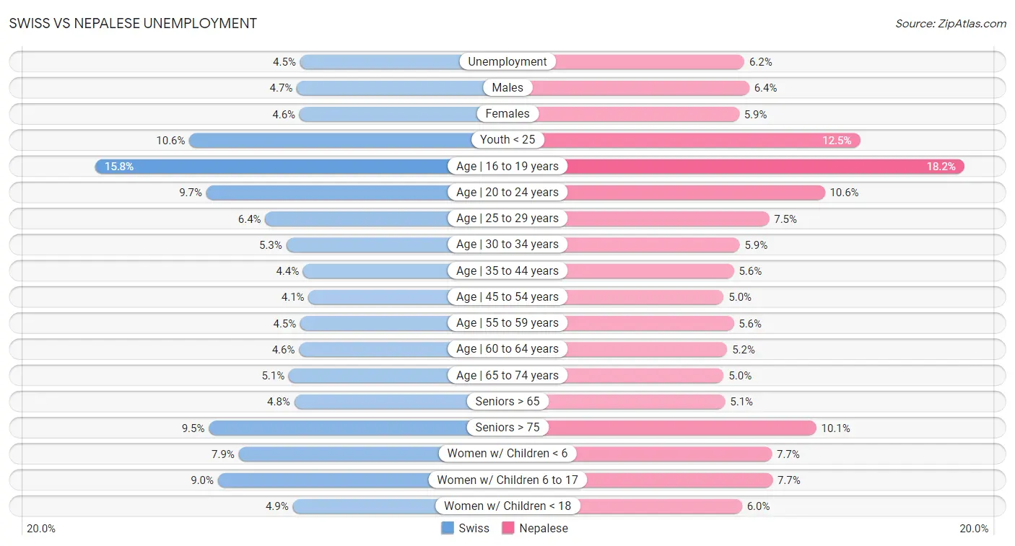Select the Unemployment category label

[507, 62]
